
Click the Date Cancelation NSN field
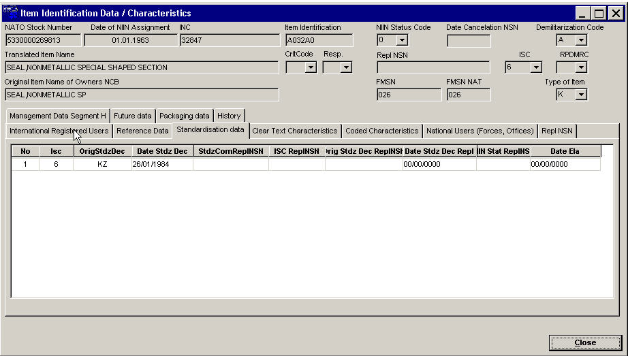[x=469, y=40]
